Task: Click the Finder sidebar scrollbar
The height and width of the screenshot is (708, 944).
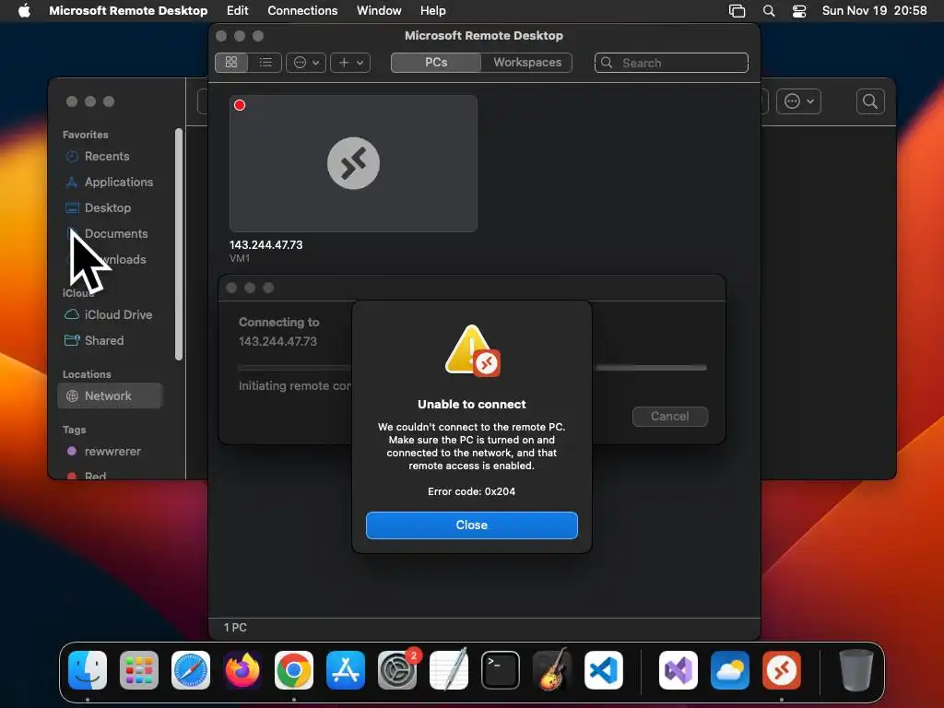Action: [x=178, y=244]
